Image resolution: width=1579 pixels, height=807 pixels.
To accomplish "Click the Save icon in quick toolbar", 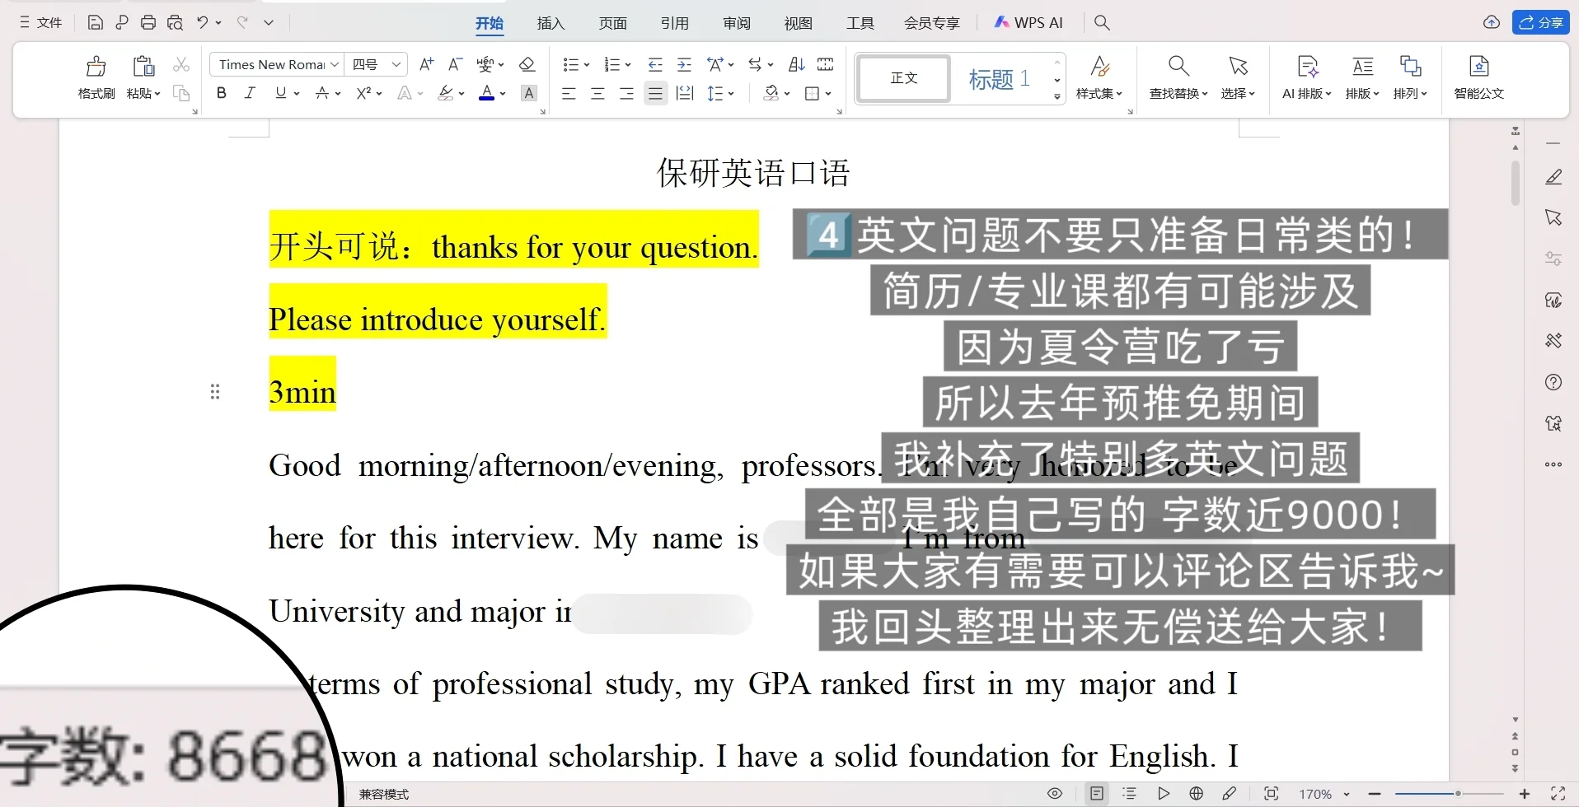I will coord(96,22).
